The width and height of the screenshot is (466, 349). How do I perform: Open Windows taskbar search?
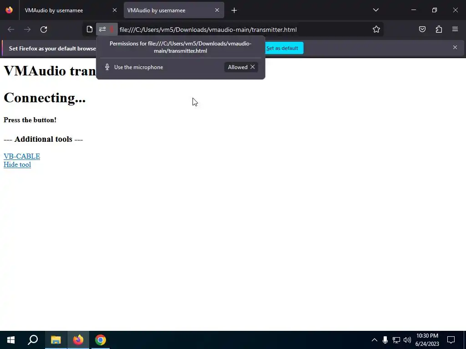pyautogui.click(x=33, y=340)
